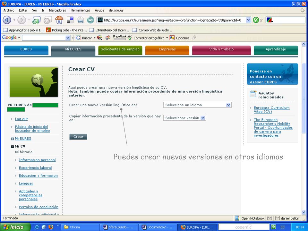Go back with the Firefox back arrow
This screenshot has height=231, width=308.
pyautogui.click(x=7, y=20)
